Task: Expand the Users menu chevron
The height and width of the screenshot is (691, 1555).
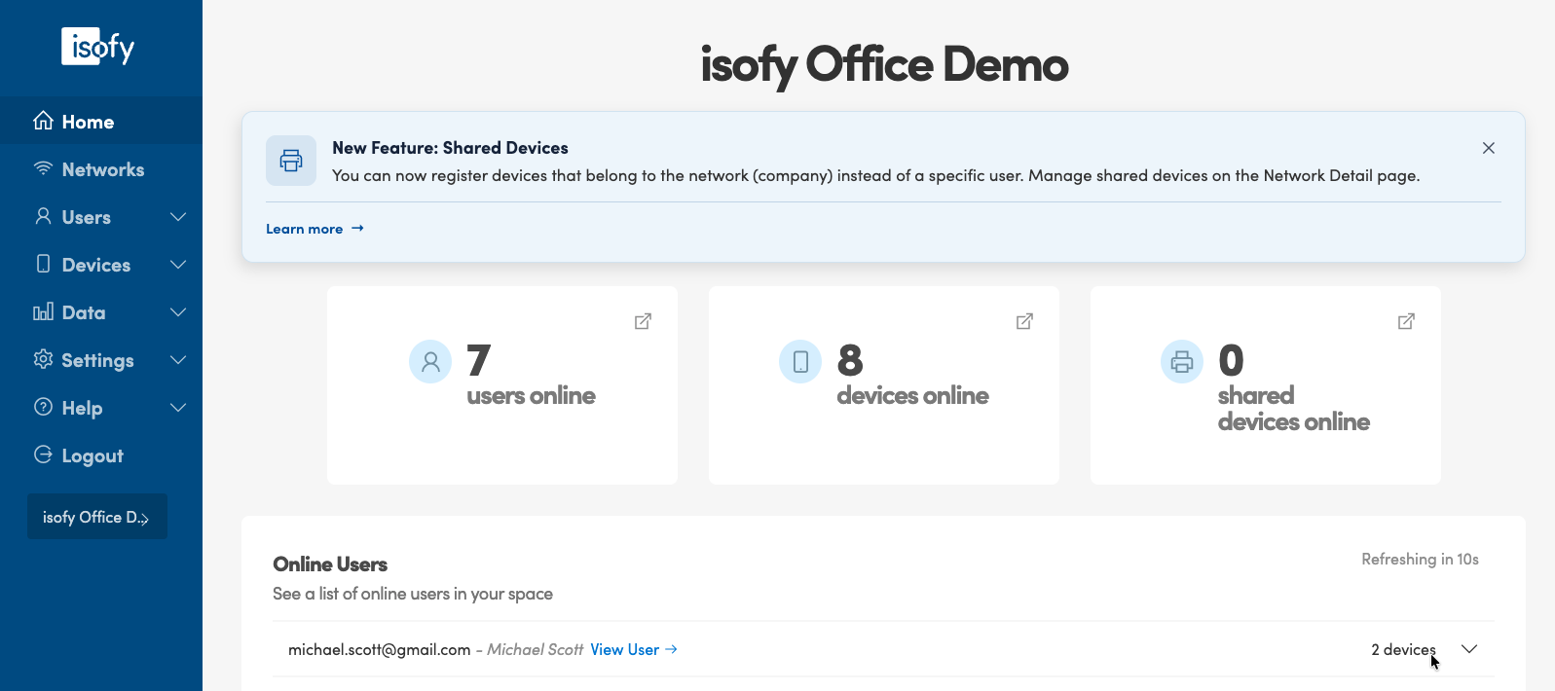Action: (x=178, y=216)
